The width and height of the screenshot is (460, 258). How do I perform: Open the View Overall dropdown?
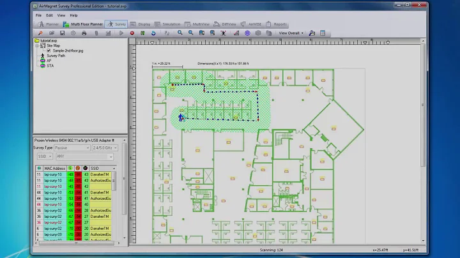tap(291, 33)
